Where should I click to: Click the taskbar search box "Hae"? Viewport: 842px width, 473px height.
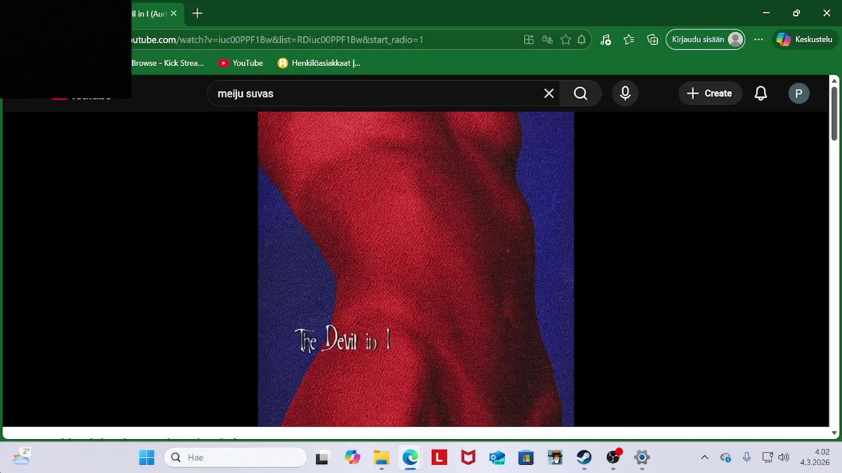coord(235,457)
